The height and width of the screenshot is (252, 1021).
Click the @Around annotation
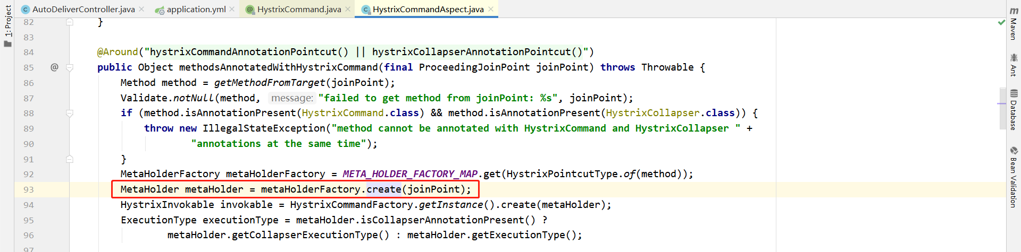(x=118, y=52)
